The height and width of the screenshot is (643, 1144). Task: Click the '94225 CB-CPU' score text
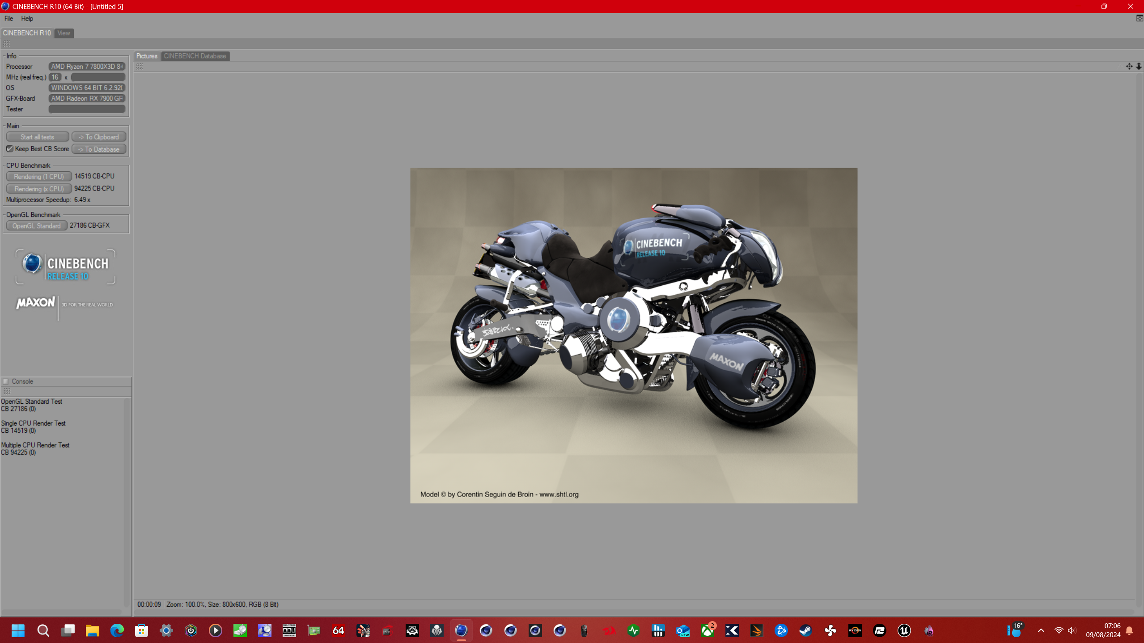94,188
